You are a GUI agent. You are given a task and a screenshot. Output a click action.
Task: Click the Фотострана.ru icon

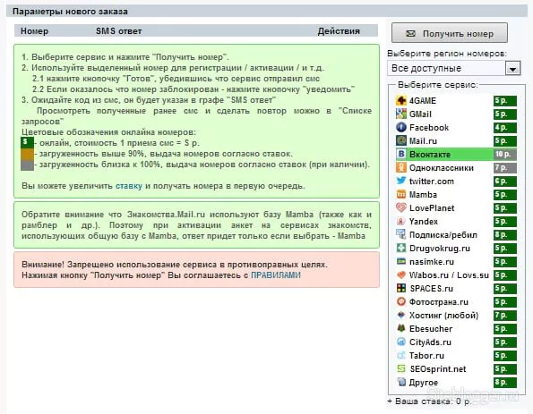point(401,301)
